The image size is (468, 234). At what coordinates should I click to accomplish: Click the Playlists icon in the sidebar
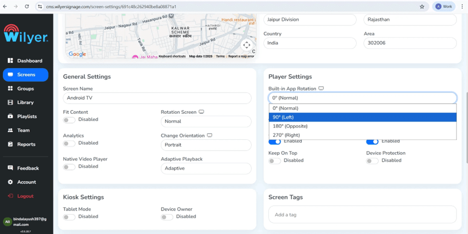[x=10, y=116]
